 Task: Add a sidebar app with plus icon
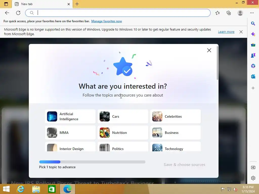tap(253, 88)
